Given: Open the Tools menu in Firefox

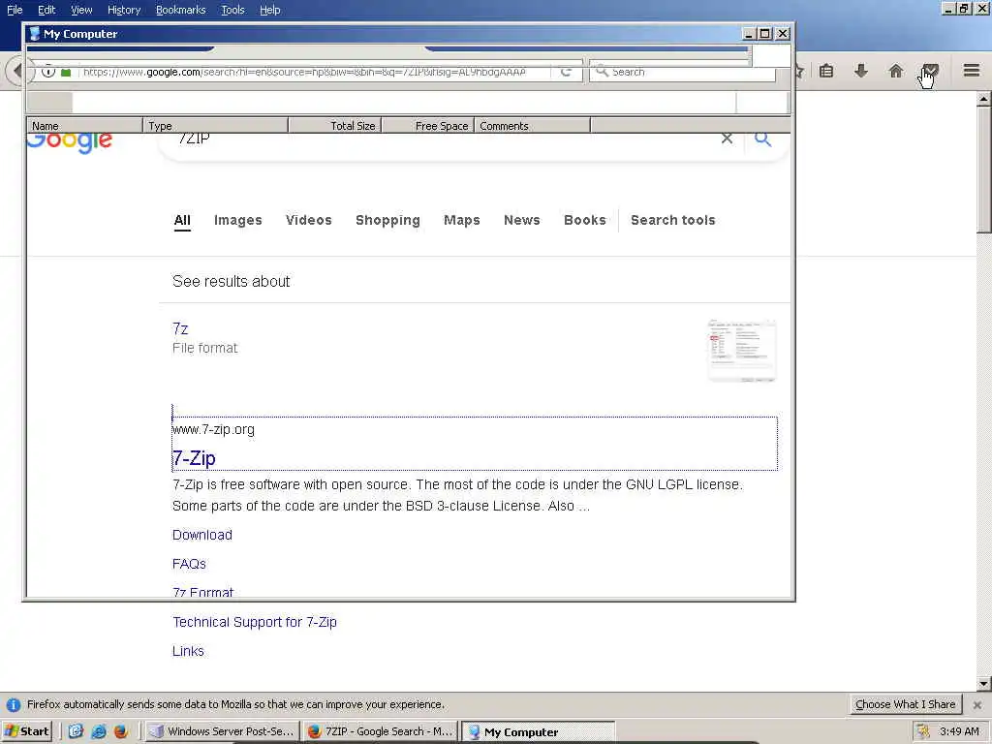Looking at the screenshot, I should pyautogui.click(x=232, y=10).
